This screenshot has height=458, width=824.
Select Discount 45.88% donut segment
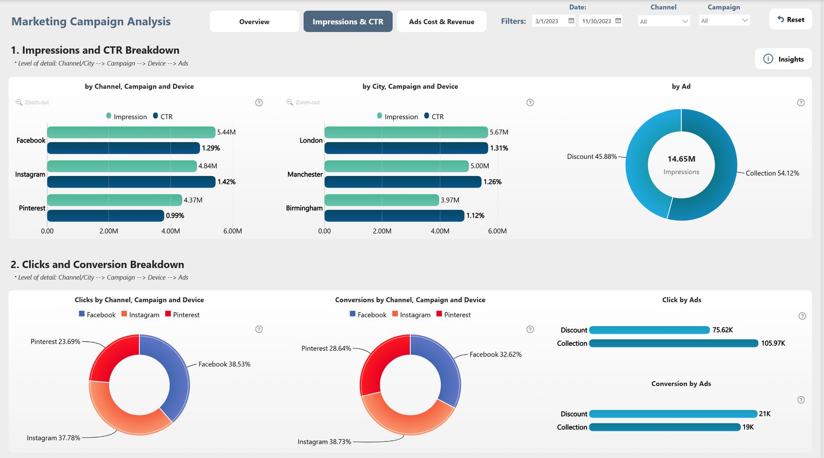click(x=639, y=160)
